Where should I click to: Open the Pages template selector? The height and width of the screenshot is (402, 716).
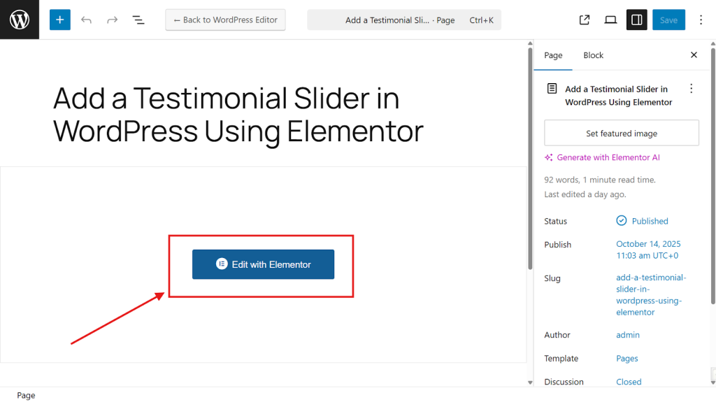click(627, 359)
